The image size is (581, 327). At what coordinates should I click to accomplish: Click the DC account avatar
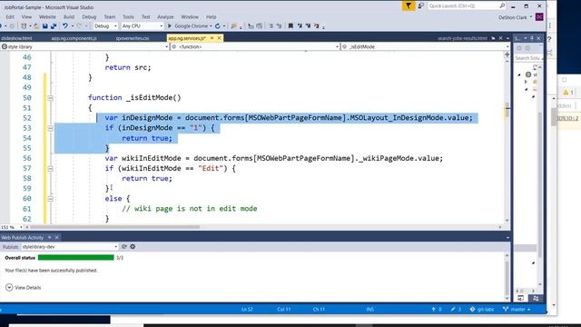tap(539, 17)
